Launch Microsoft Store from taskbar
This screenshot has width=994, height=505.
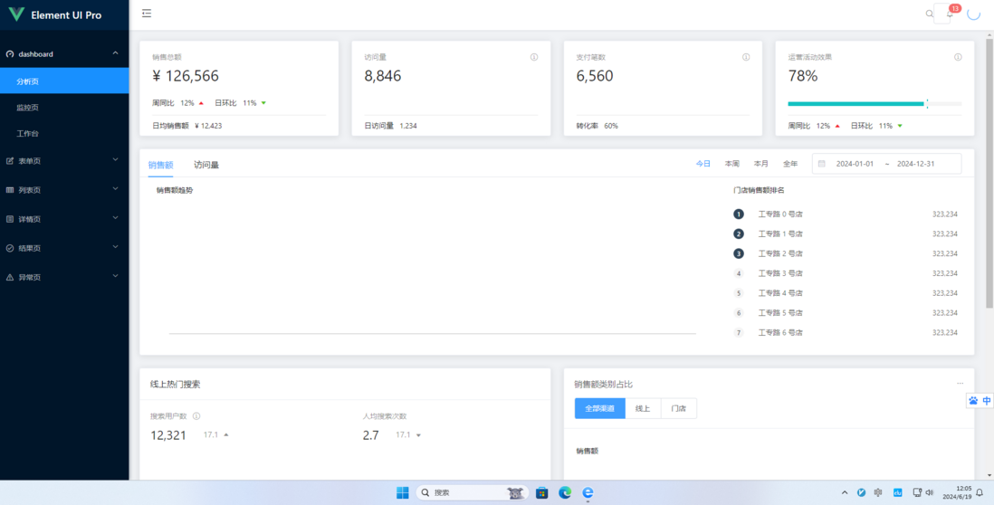[541, 492]
